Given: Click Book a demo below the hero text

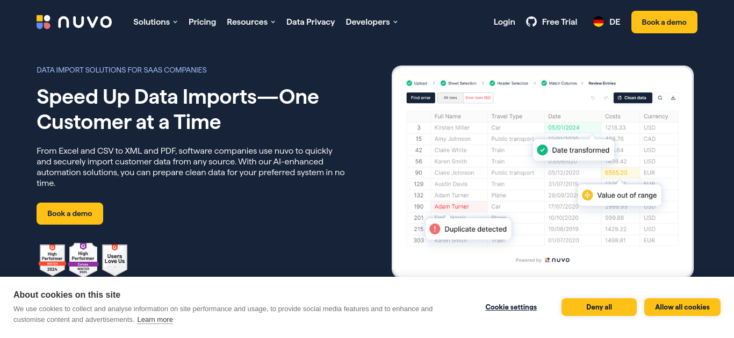Looking at the screenshot, I should point(70,213).
